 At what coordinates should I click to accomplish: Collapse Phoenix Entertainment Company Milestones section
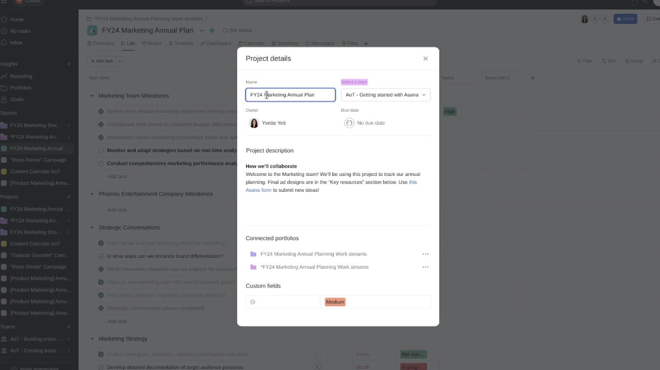click(x=92, y=194)
